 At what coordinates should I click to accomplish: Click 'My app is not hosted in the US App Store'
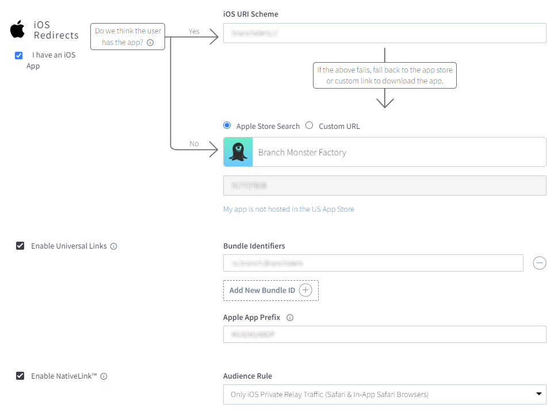tap(289, 209)
